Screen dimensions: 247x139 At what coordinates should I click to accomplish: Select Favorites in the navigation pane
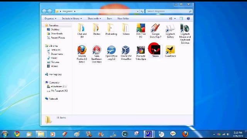[x=54, y=25]
